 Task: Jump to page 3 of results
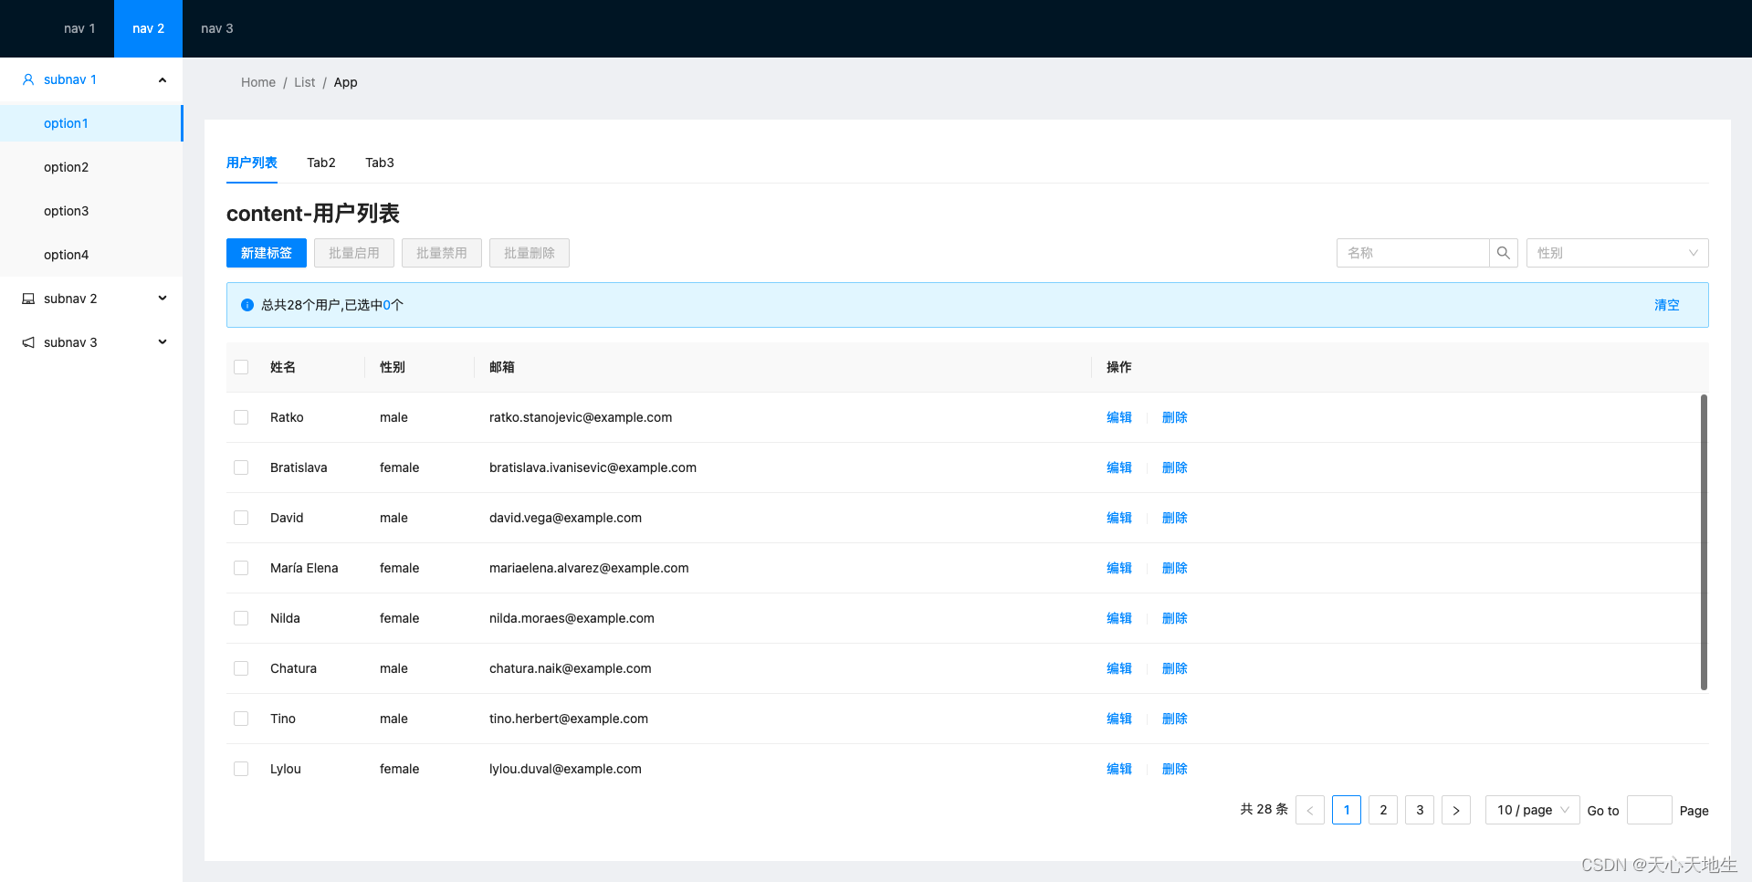click(1420, 810)
